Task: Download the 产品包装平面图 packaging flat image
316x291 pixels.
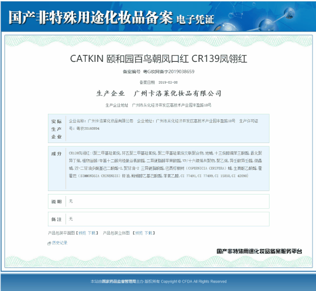Action: tap(91, 233)
